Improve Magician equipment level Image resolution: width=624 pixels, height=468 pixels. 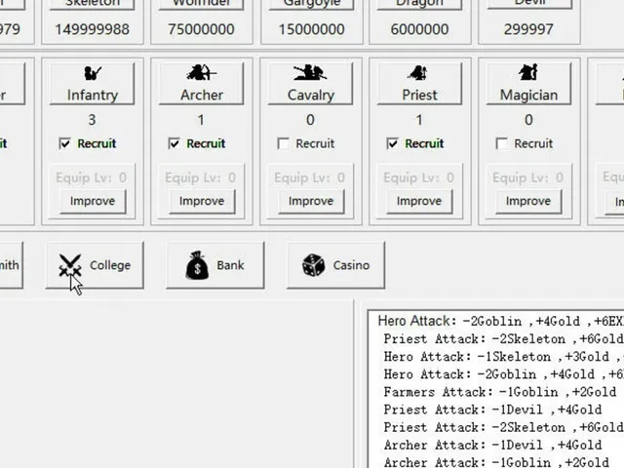[x=528, y=202]
